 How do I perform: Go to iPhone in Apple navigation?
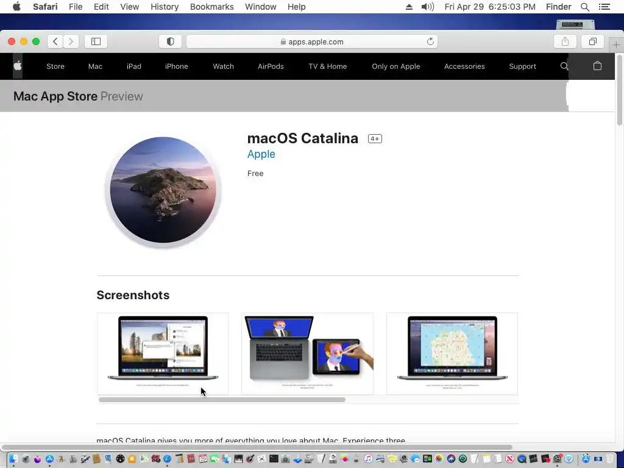point(176,66)
